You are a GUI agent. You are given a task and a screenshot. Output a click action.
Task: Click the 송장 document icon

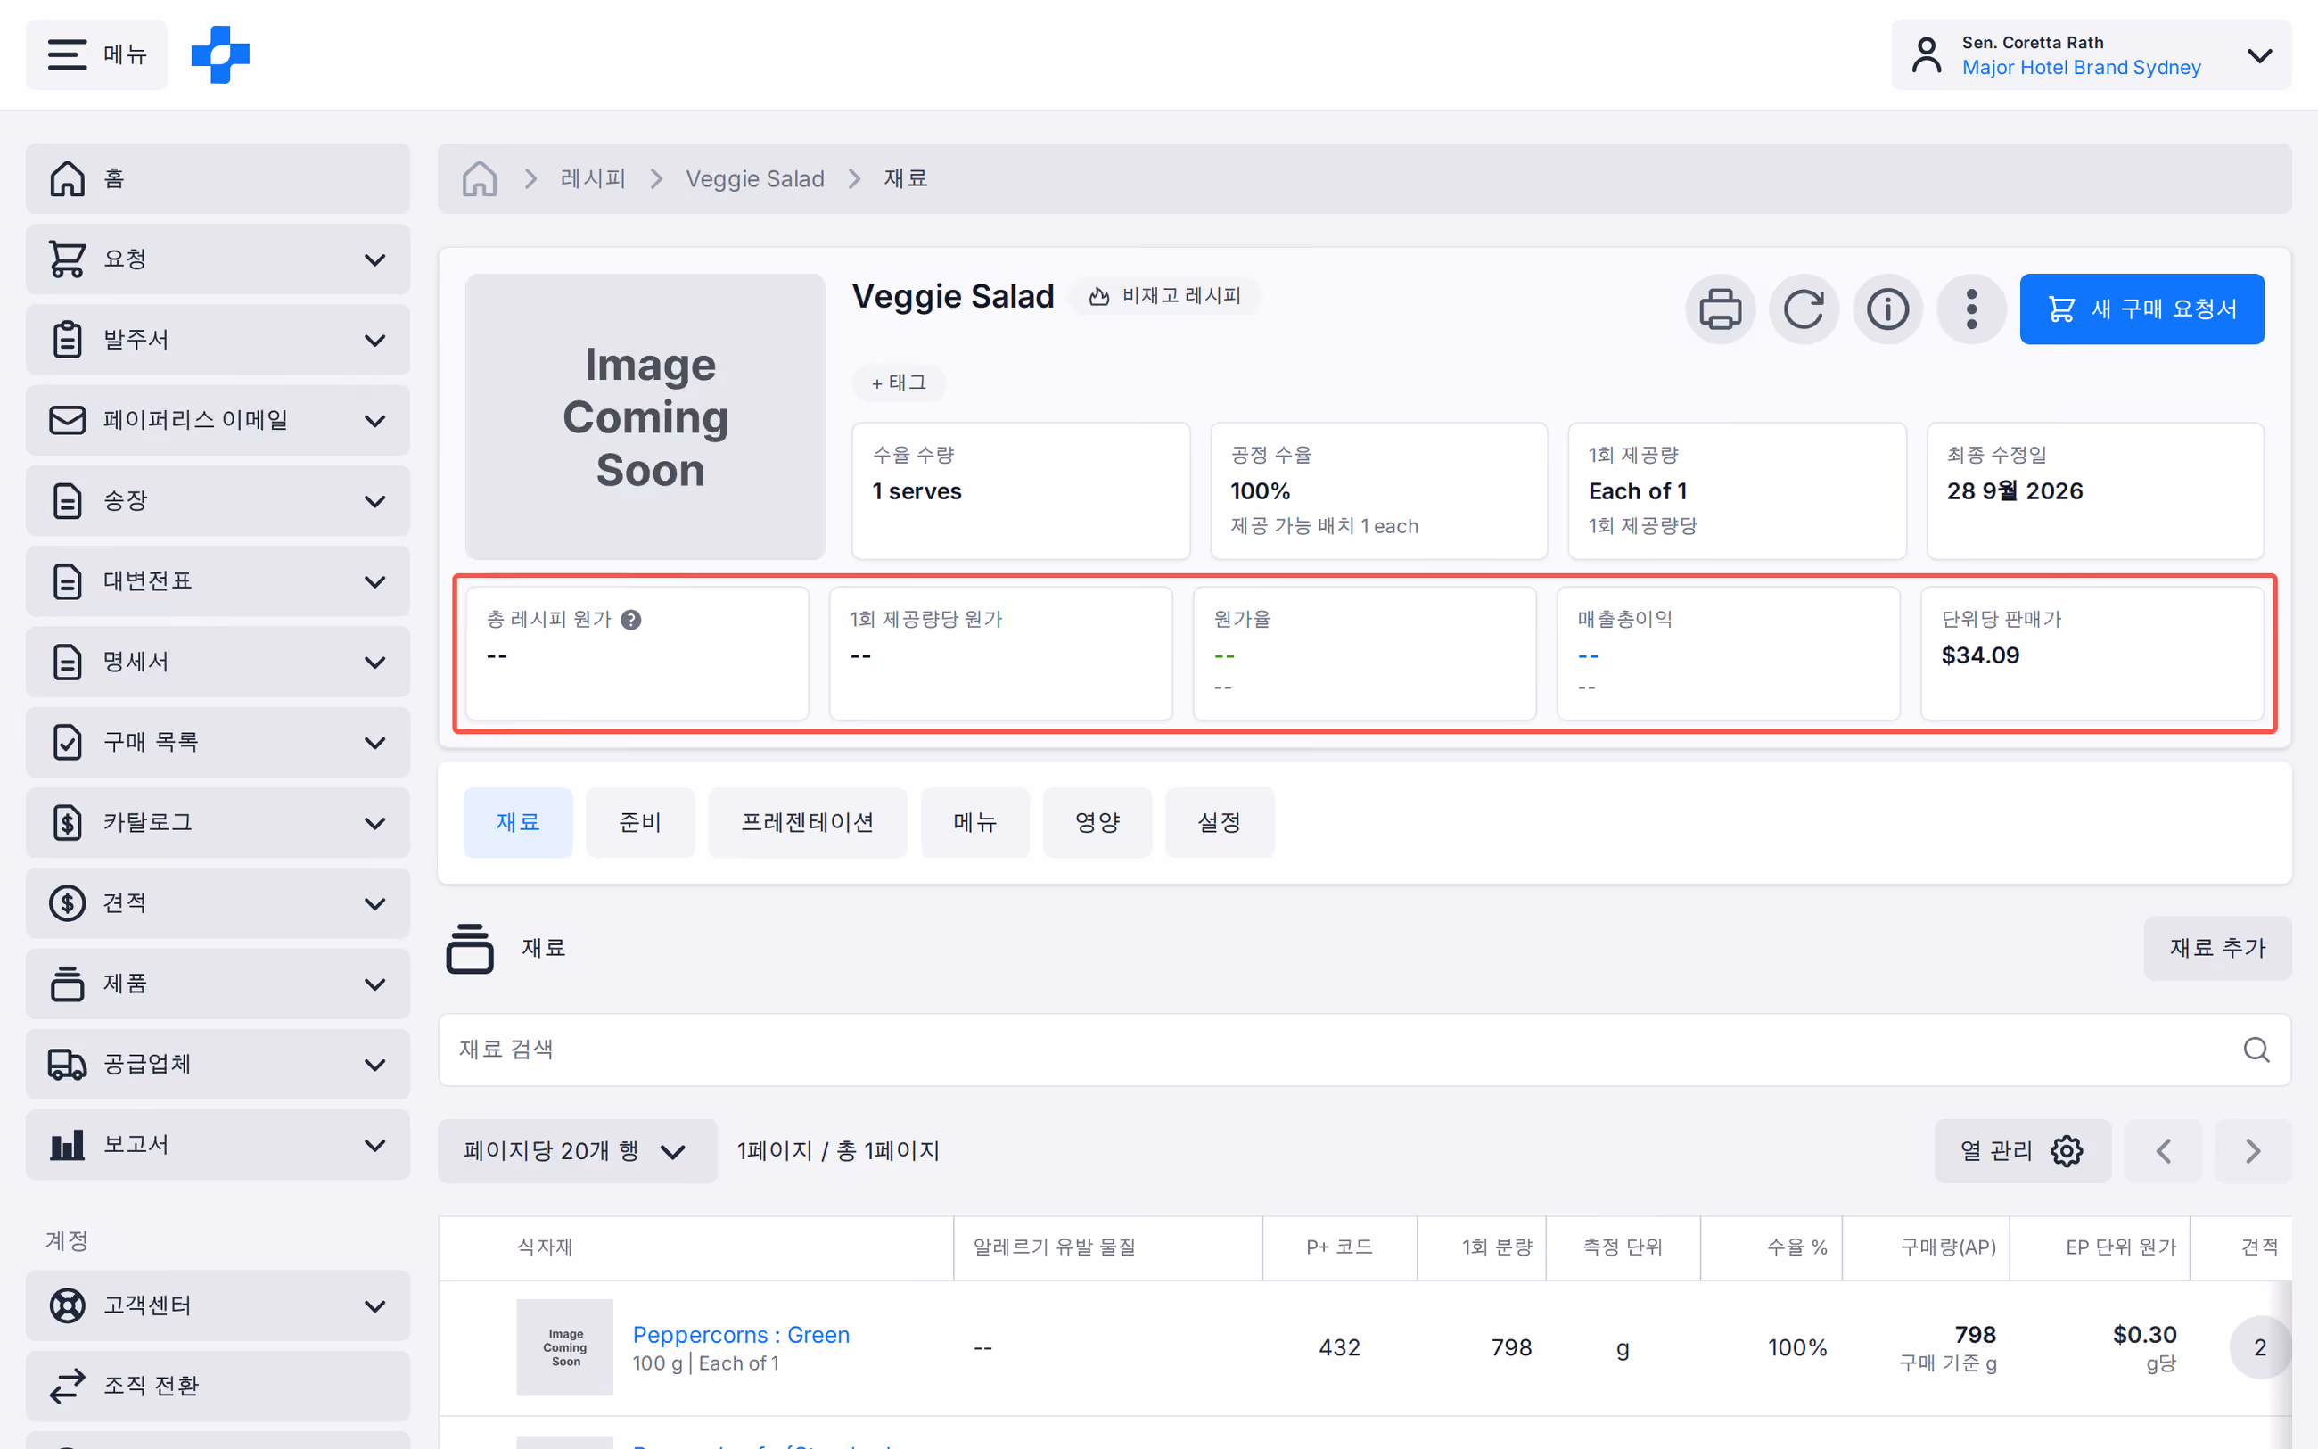67,500
